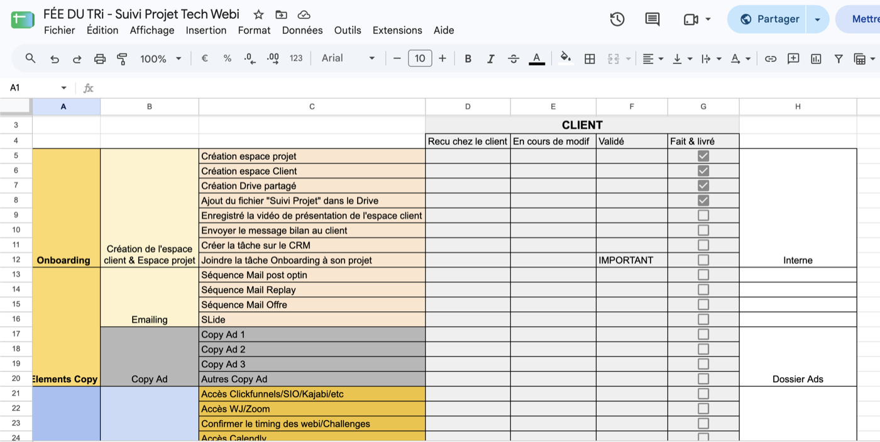The image size is (880, 442).
Task: Open the borders tool
Action: [590, 58]
